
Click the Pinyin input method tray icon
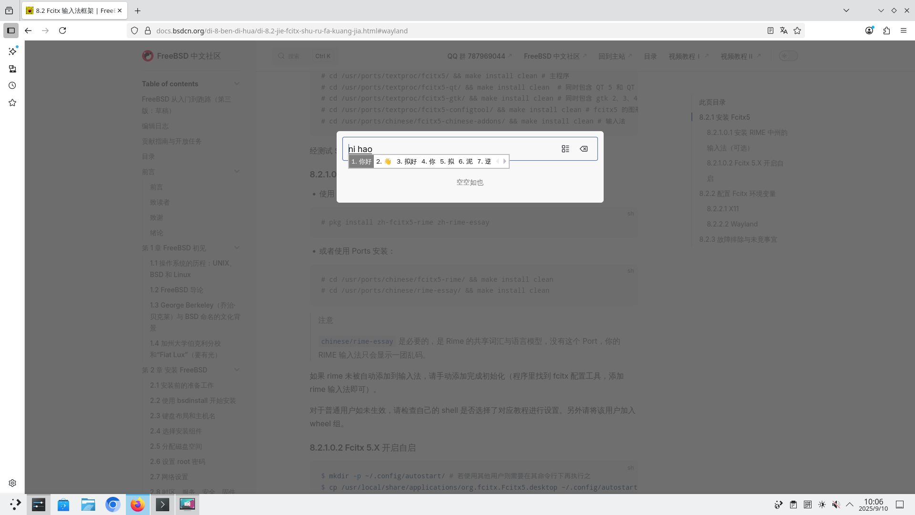coord(808,505)
